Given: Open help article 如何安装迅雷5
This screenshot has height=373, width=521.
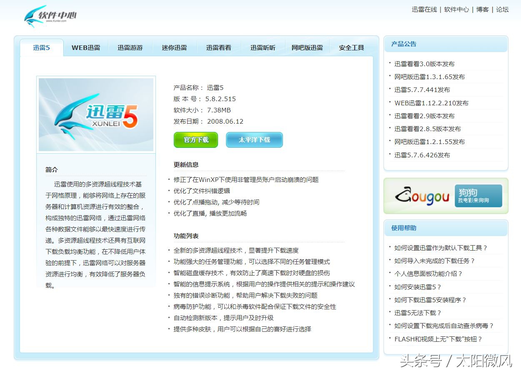Looking at the screenshot, I should tap(418, 287).
